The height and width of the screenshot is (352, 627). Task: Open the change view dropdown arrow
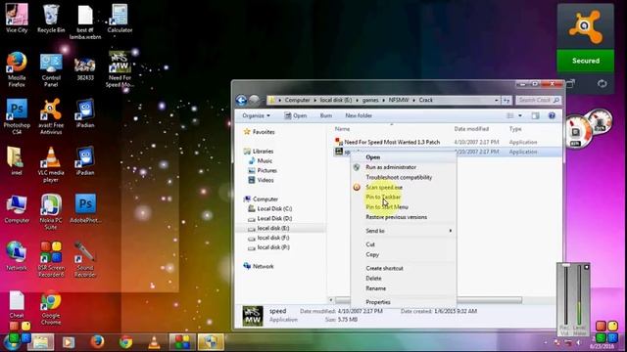point(520,115)
